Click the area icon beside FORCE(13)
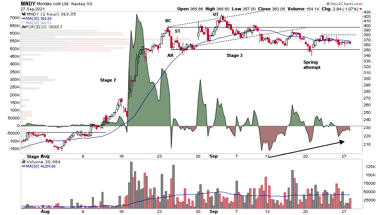The image size is (382, 215). coord(23,27)
